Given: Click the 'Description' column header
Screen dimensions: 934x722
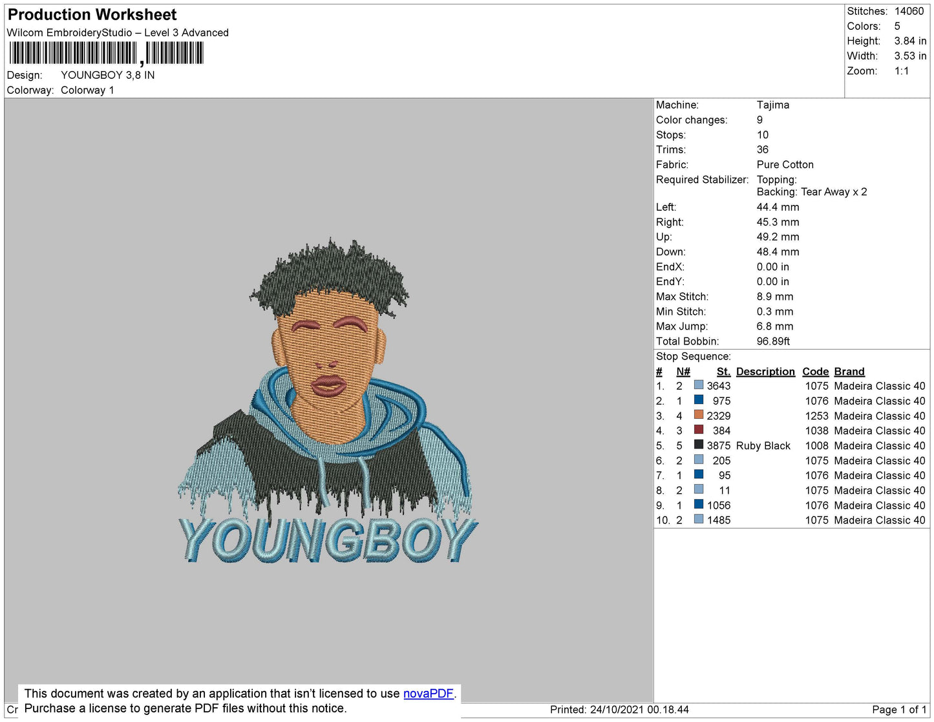Looking at the screenshot, I should pyautogui.click(x=765, y=371).
